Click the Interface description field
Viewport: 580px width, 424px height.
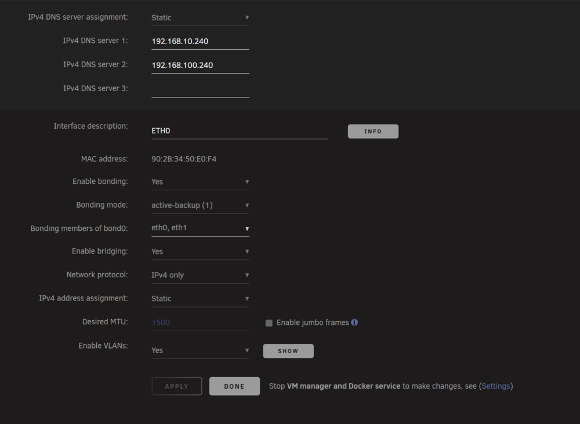tap(240, 131)
